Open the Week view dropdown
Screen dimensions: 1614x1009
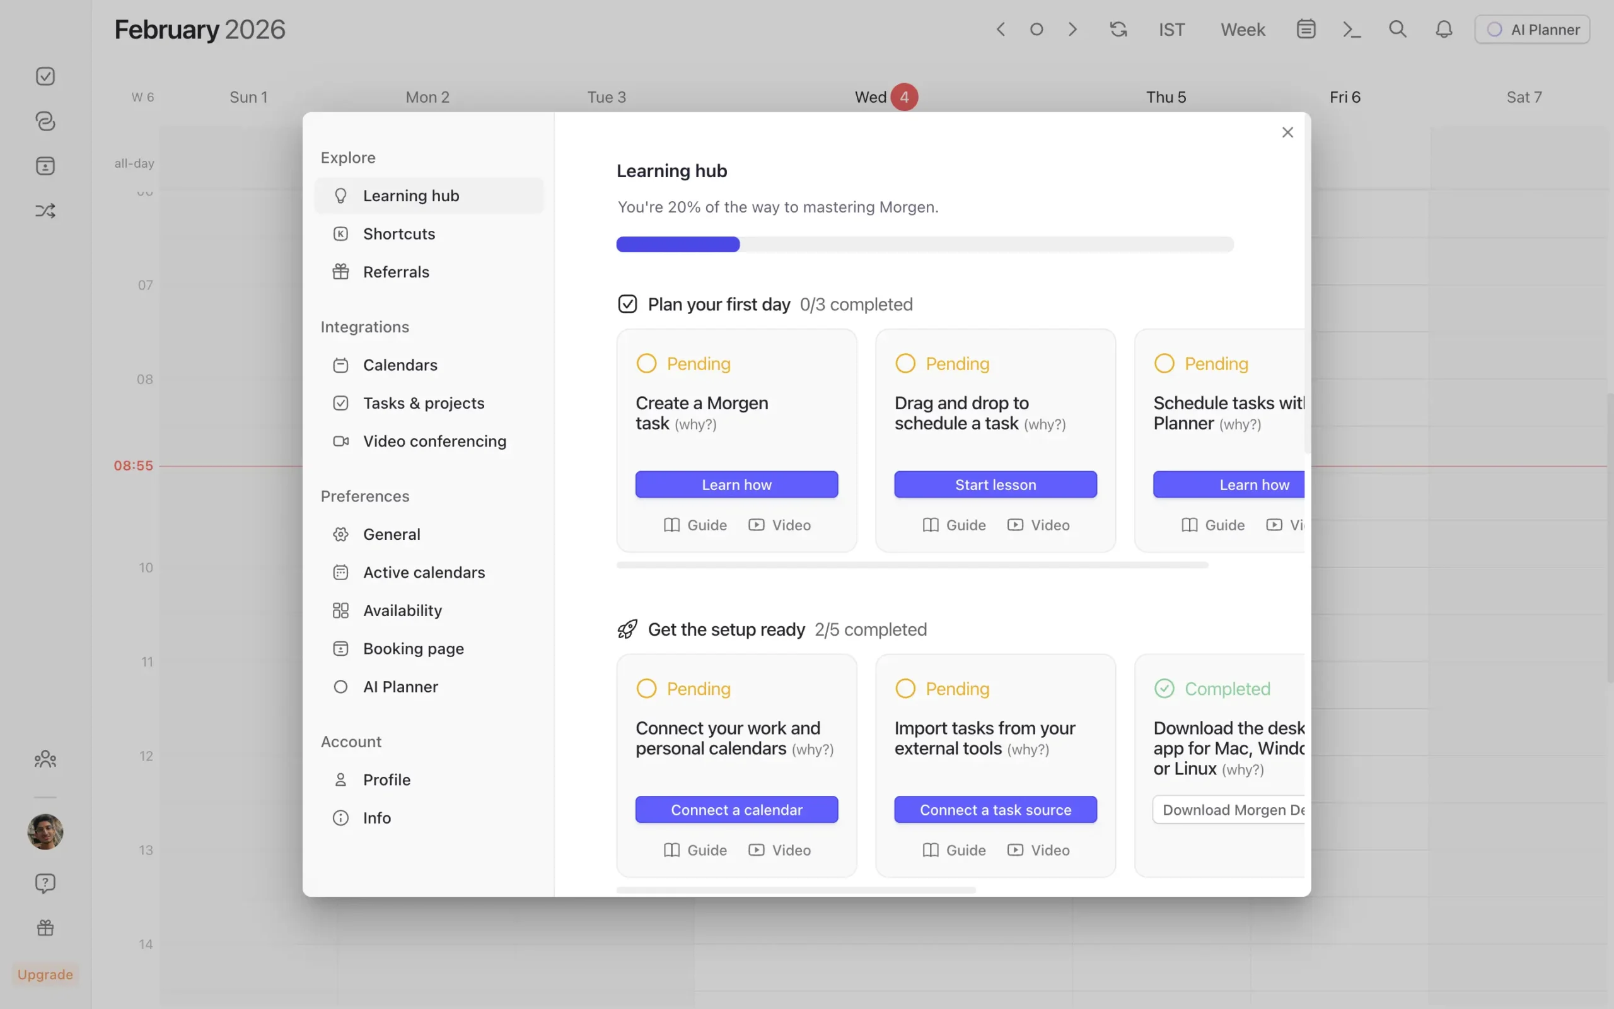pos(1243,30)
